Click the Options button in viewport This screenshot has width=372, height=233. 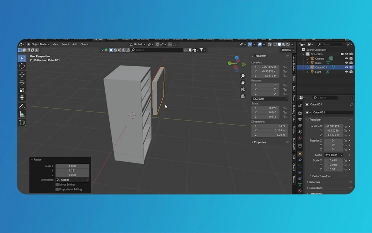coord(286,50)
